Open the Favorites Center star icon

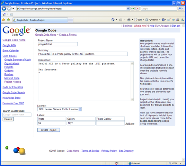[x=3, y=20]
